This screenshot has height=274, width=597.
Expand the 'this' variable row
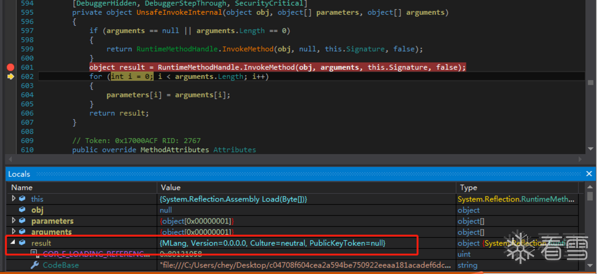tap(14, 199)
